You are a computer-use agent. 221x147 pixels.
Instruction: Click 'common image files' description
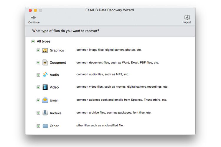[109, 50]
